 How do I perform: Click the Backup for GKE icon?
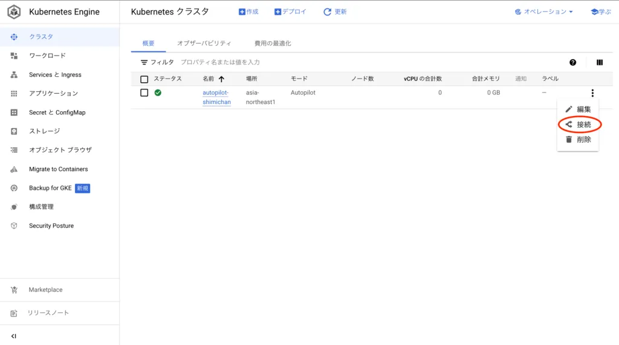point(14,188)
